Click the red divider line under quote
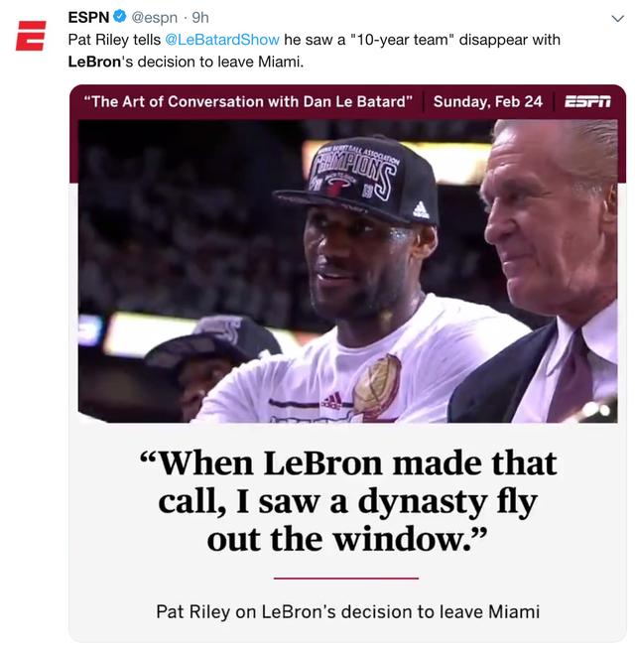Viewport: 635px width, 651px height. 346,578
